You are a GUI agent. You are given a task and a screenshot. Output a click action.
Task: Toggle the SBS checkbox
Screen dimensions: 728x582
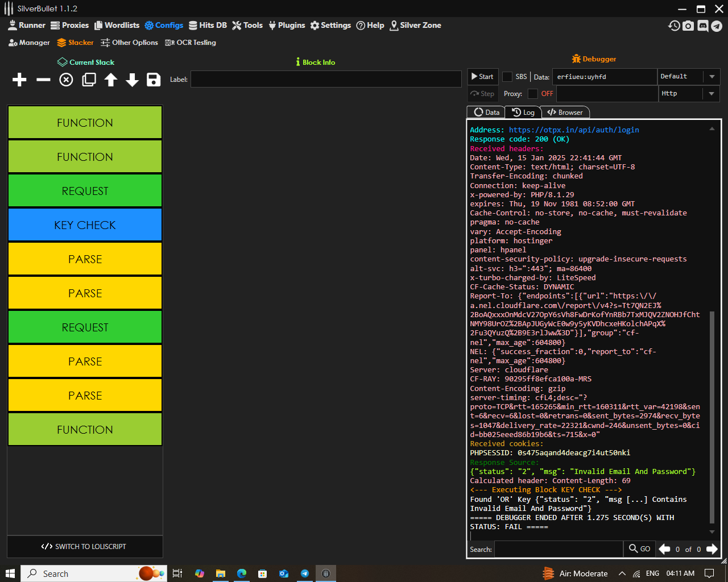click(507, 77)
